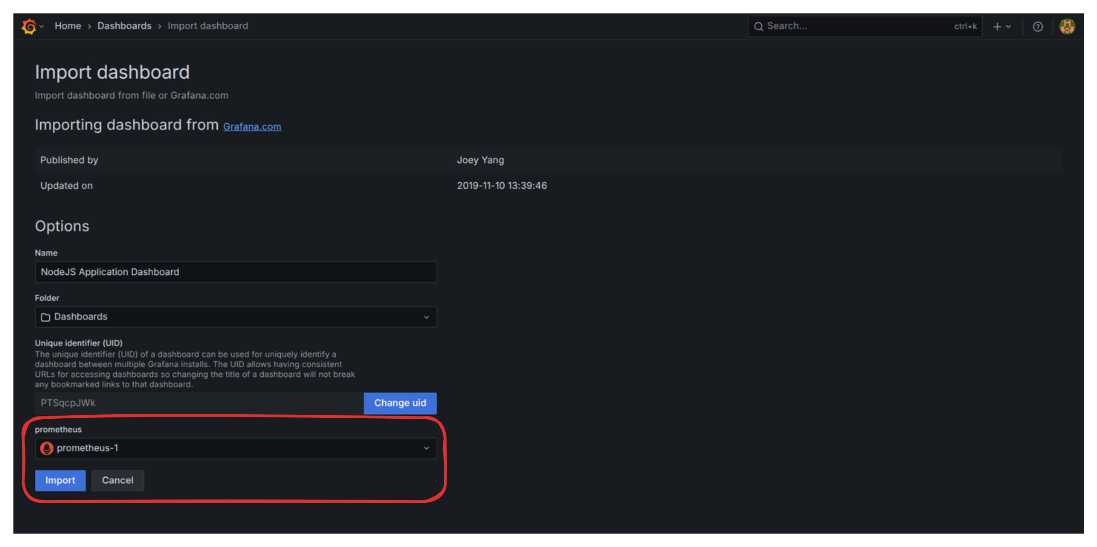Open the Grafana.com link
Screen dimensions: 1097x547
click(252, 126)
